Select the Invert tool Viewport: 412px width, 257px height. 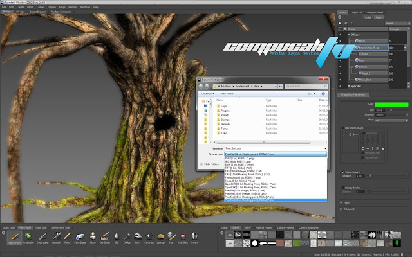pyautogui.click(x=194, y=238)
